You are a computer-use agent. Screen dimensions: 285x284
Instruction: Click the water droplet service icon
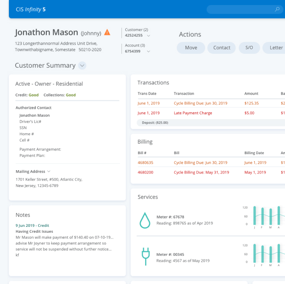point(145,220)
